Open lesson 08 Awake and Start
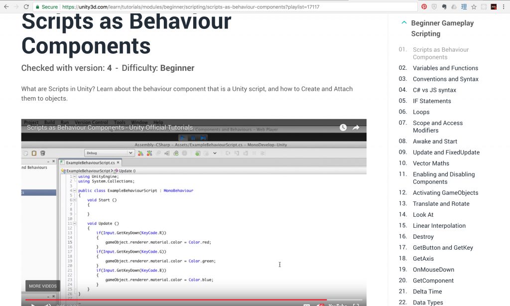510x306 pixels. (435, 141)
